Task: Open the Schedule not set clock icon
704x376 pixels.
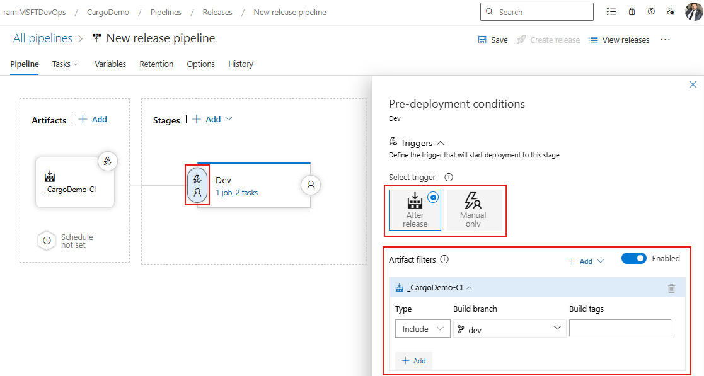Action: 46,240
